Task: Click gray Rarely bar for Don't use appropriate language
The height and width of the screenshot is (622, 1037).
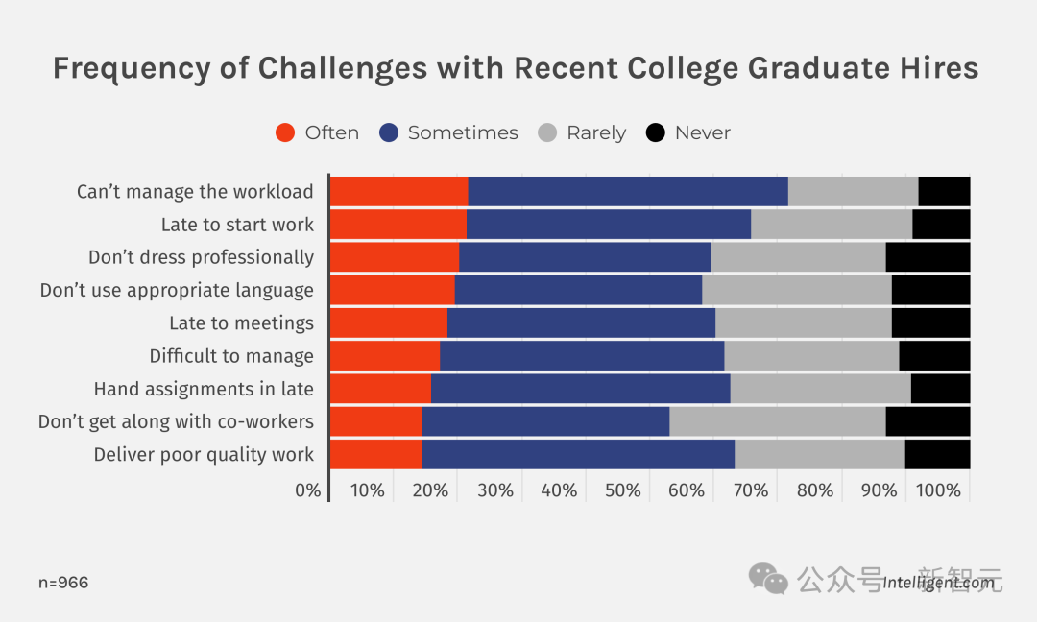Action: 797,290
